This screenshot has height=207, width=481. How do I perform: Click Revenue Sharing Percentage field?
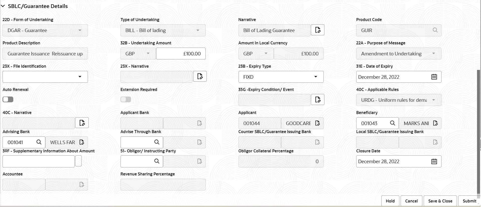163,185
